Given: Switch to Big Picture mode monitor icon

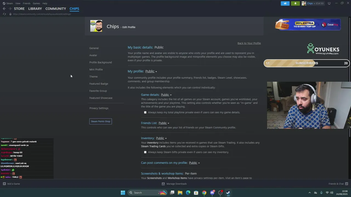Looking at the screenshot, I should click(329, 3).
